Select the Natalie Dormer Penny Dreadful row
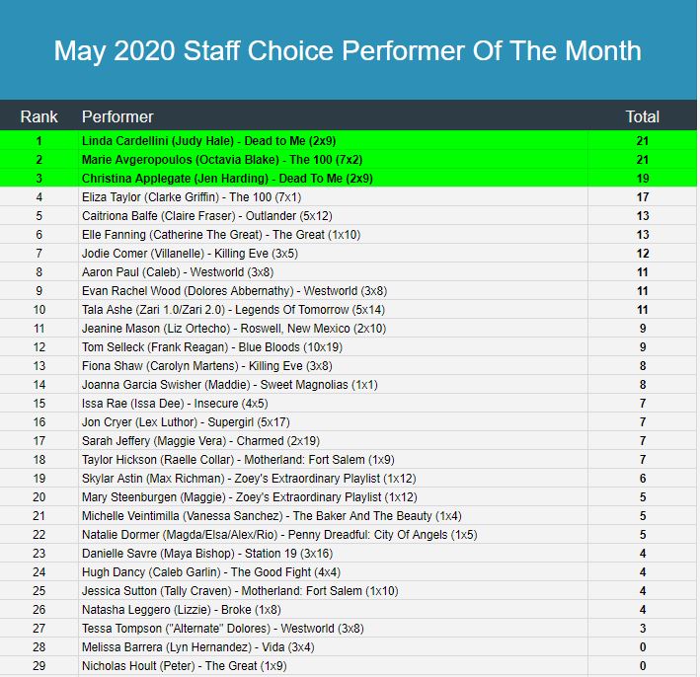Viewport: 700px width, 677px height. 279,535
